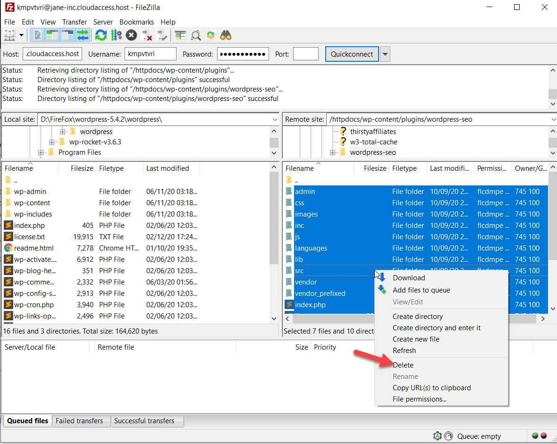Screen dimensions: 557x444
Task: Reconnect to the last server icon
Action: click(x=161, y=35)
